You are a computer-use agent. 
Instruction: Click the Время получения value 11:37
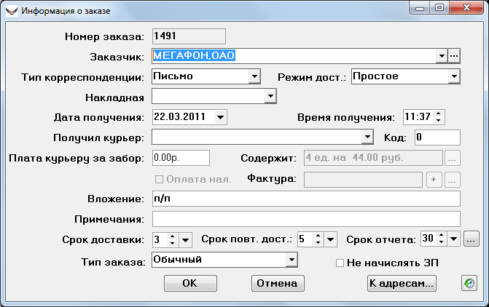tap(418, 117)
